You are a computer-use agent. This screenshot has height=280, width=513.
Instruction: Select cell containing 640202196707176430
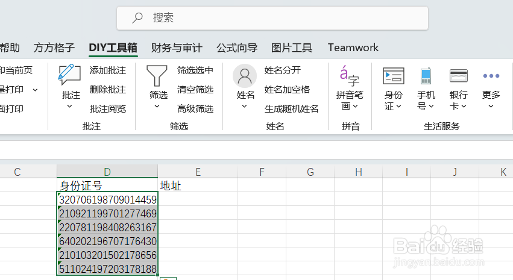click(x=107, y=240)
